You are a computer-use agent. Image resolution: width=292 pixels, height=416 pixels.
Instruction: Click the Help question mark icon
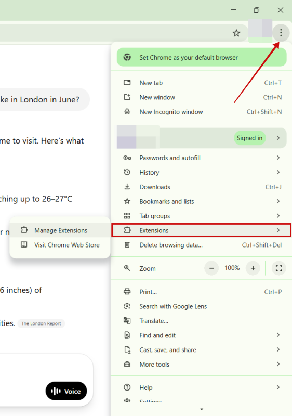point(127,387)
